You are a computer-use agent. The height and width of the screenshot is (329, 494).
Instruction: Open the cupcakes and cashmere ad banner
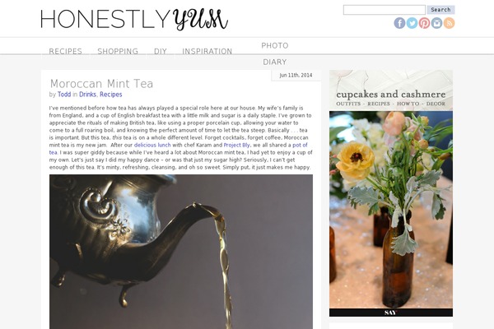(391, 193)
